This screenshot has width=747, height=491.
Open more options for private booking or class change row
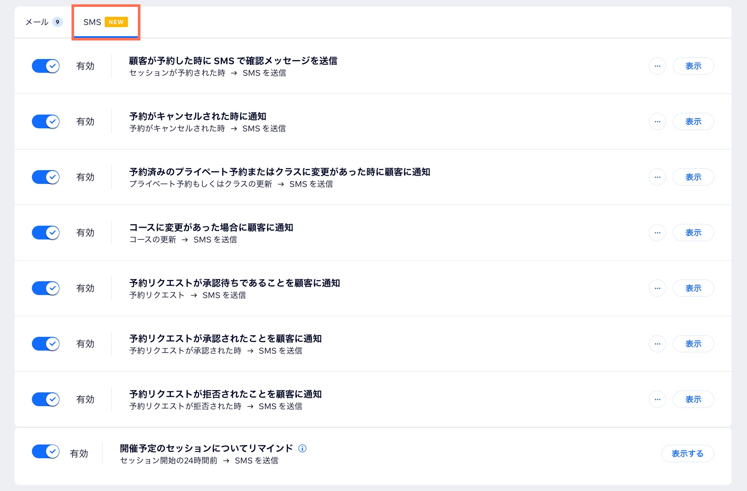657,177
